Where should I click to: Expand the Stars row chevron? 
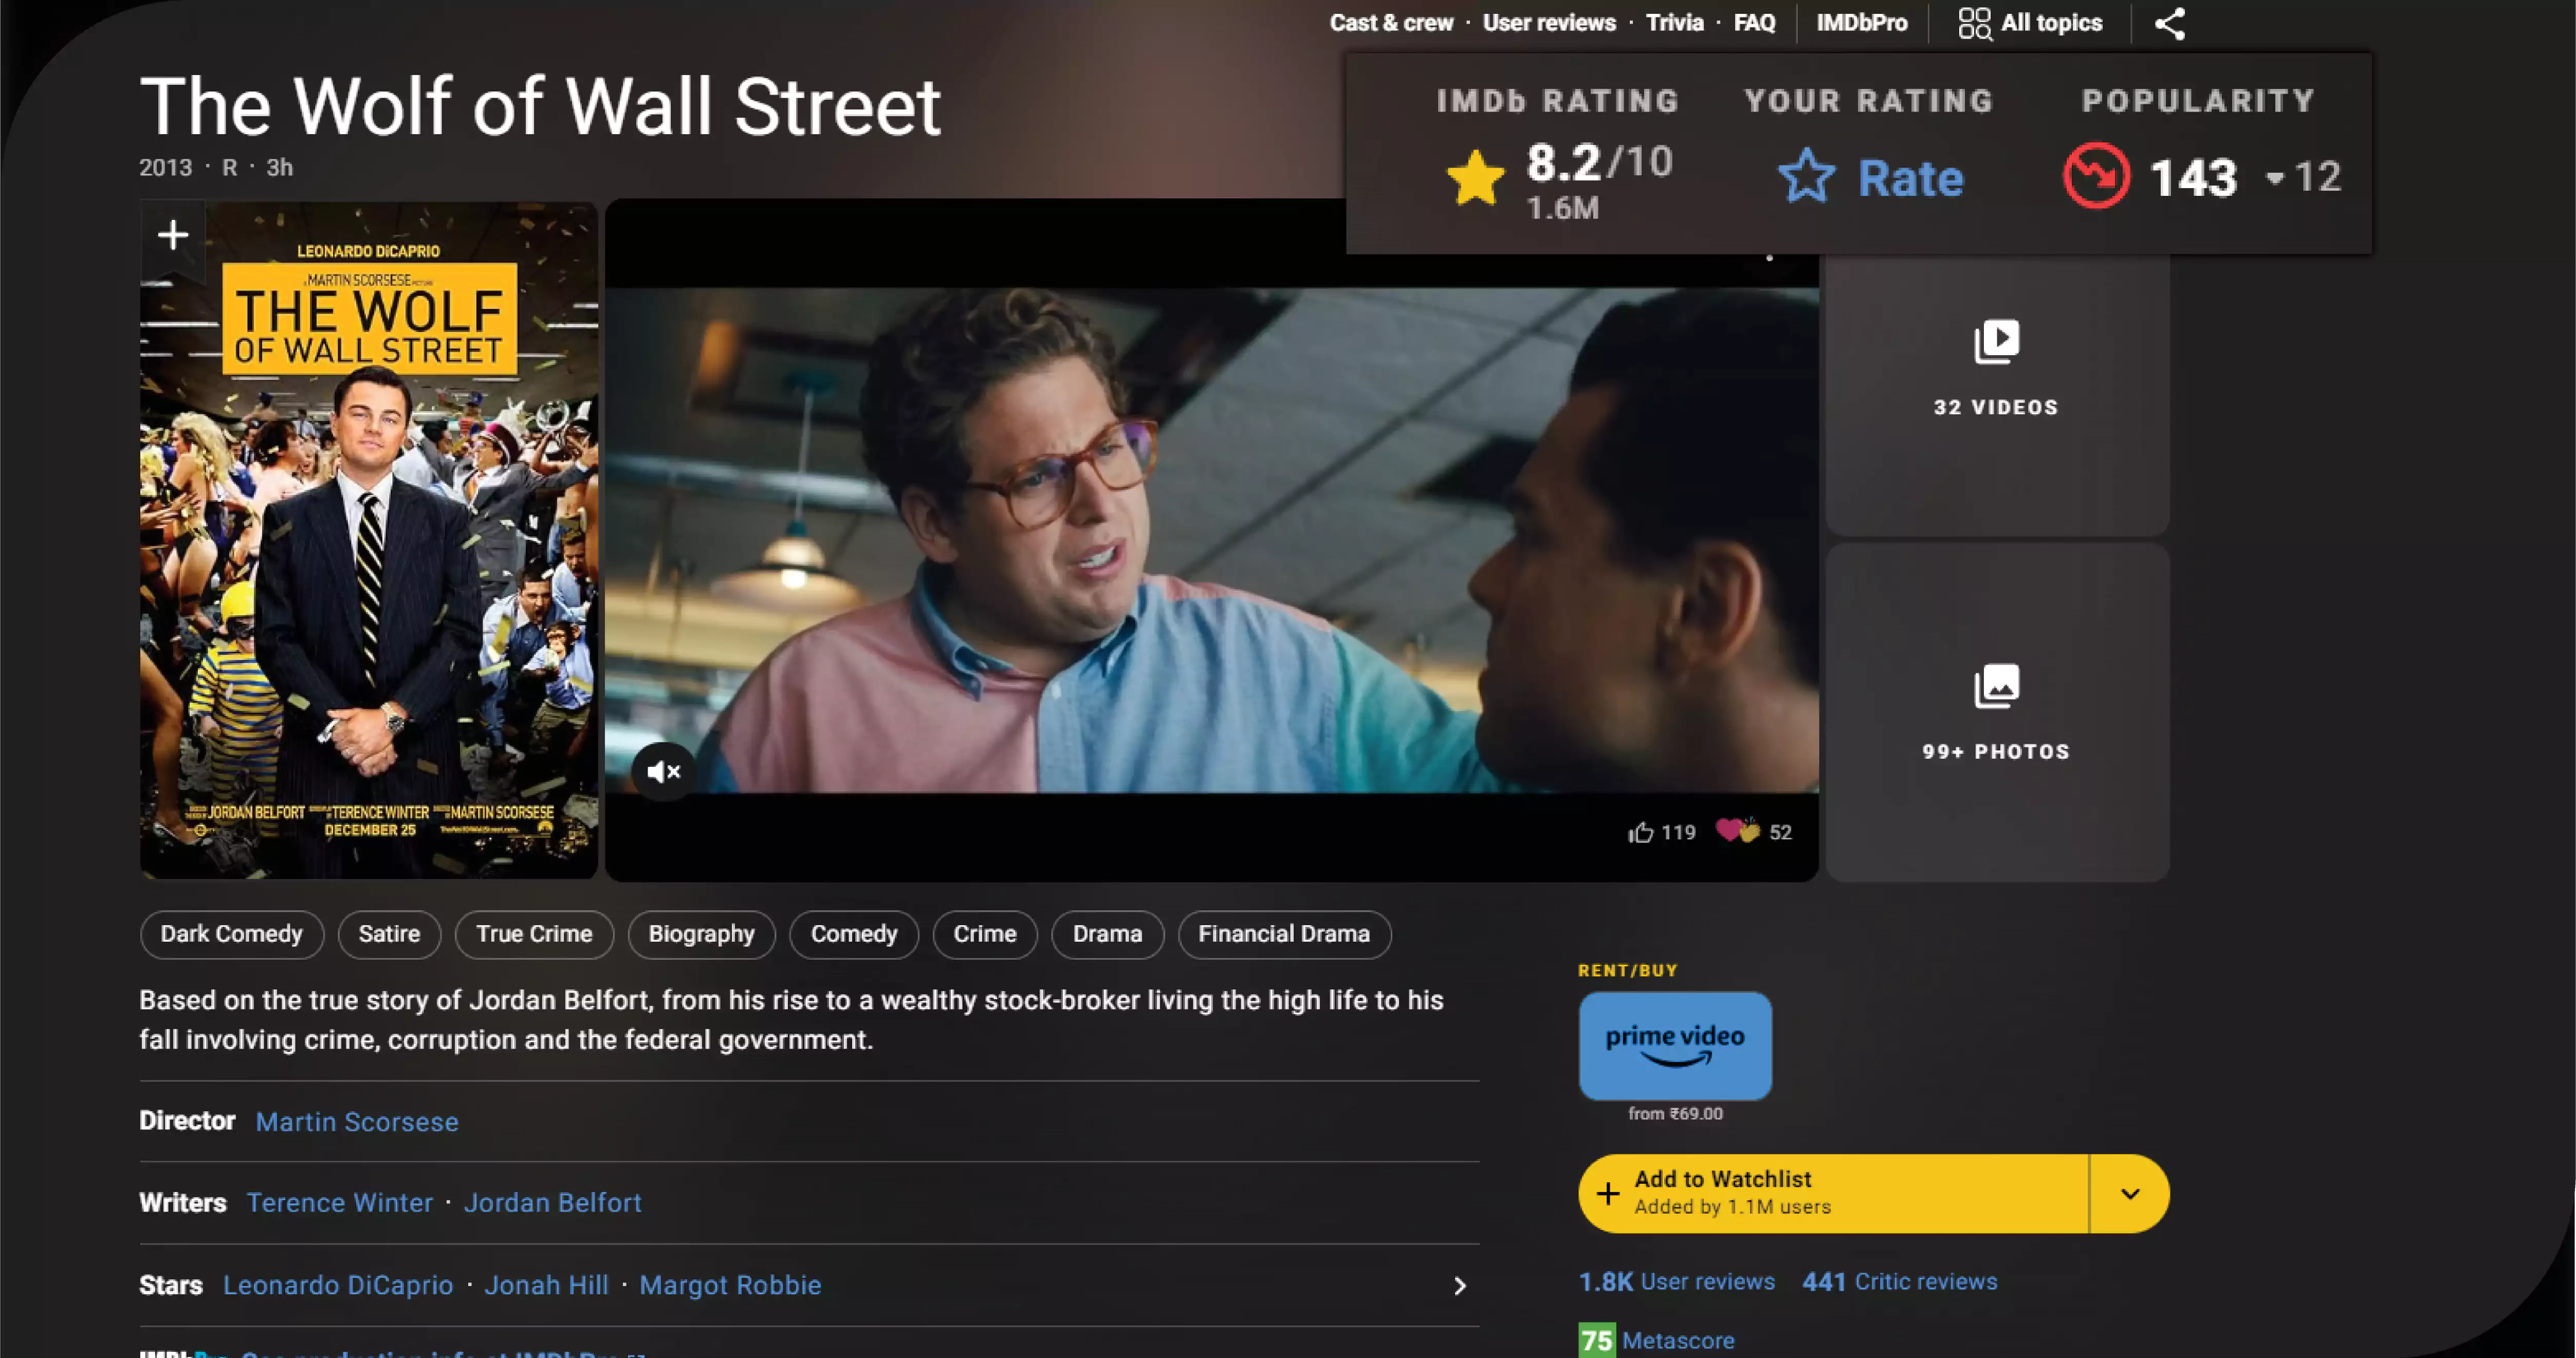click(x=1460, y=1286)
